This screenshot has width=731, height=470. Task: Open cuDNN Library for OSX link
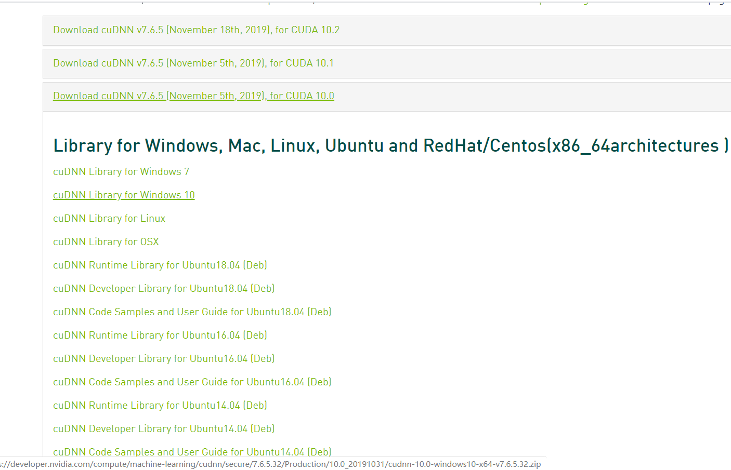[106, 242]
